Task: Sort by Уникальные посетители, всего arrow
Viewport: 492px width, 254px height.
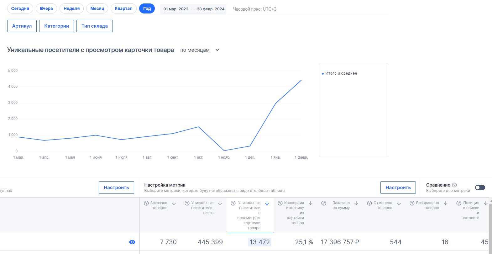Action: click(x=220, y=203)
